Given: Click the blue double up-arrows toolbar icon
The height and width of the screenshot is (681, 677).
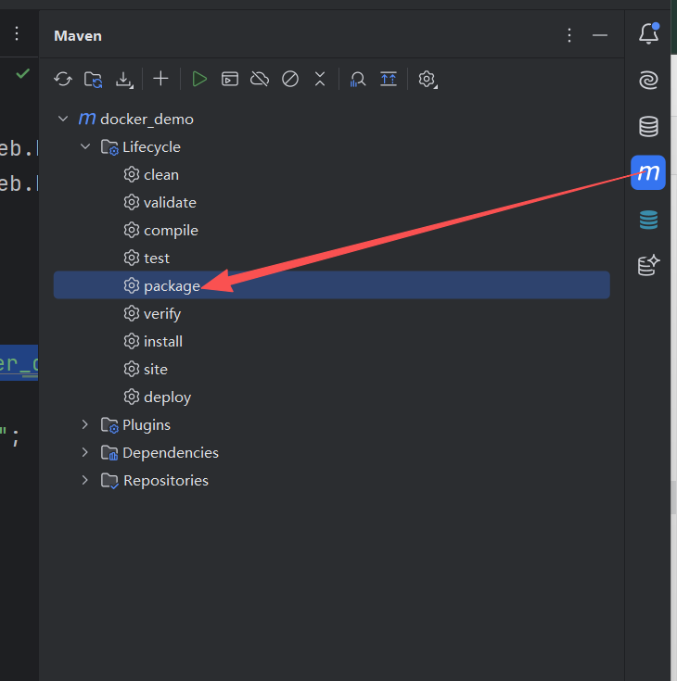Looking at the screenshot, I should point(389,79).
